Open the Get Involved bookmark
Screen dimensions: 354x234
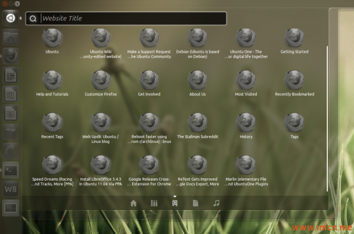(x=149, y=84)
